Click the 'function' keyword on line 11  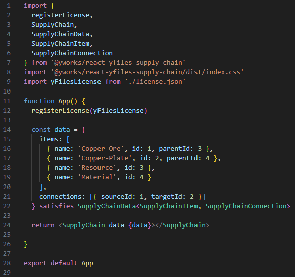[39, 101]
